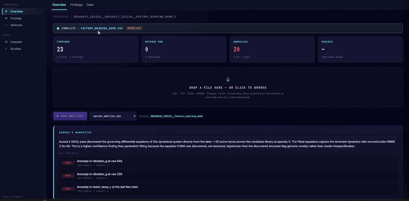Open Overview in the sidebar
409x201 pixels.
[x=23, y=11]
